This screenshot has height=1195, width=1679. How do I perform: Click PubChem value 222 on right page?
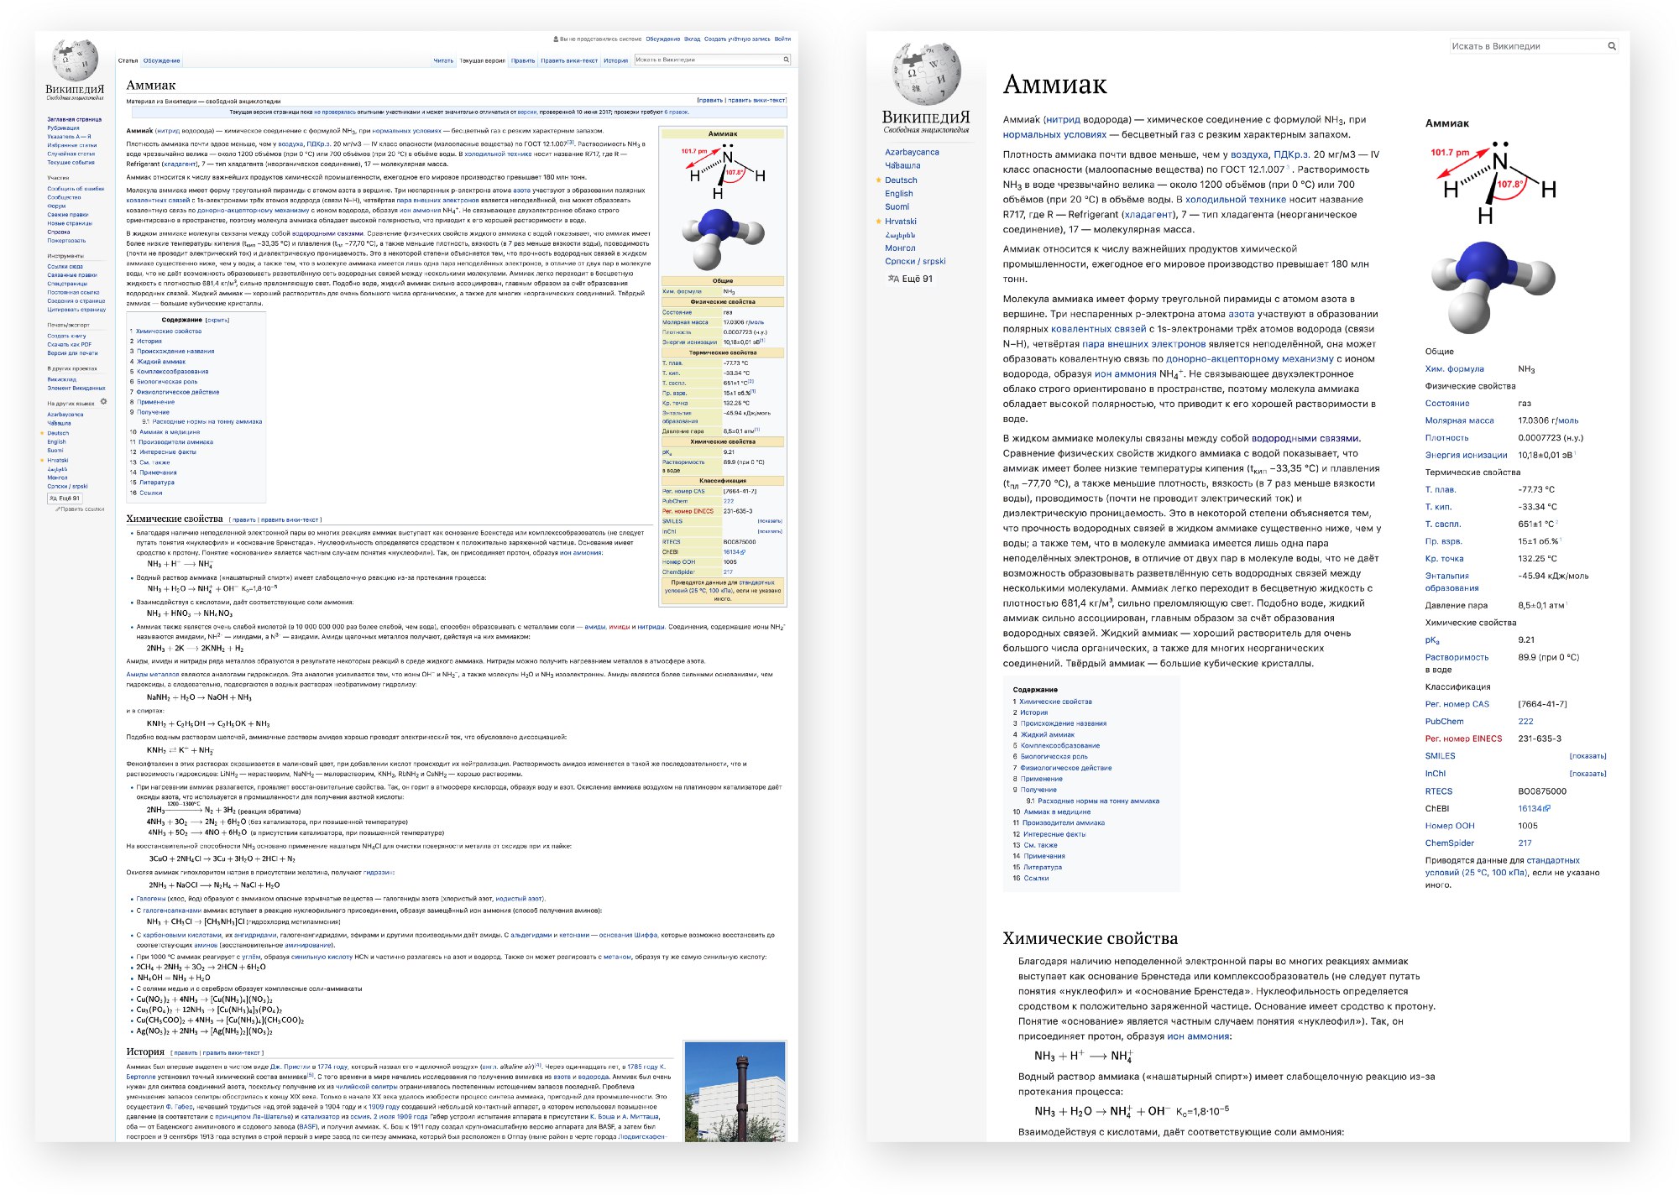[x=1525, y=721]
